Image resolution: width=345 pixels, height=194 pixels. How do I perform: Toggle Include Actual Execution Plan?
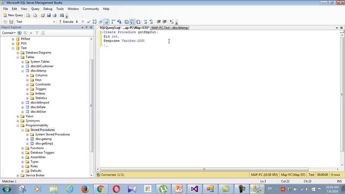coord(113,22)
